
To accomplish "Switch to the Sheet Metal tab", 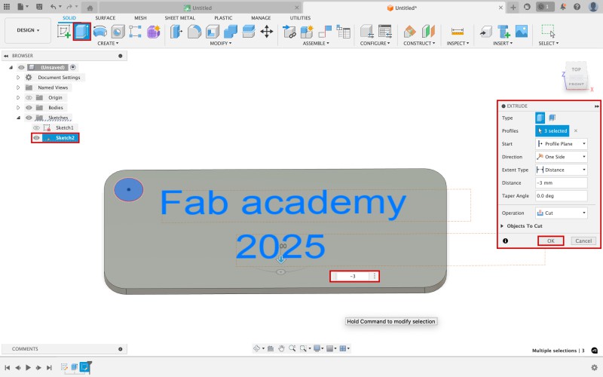I will click(x=179, y=17).
